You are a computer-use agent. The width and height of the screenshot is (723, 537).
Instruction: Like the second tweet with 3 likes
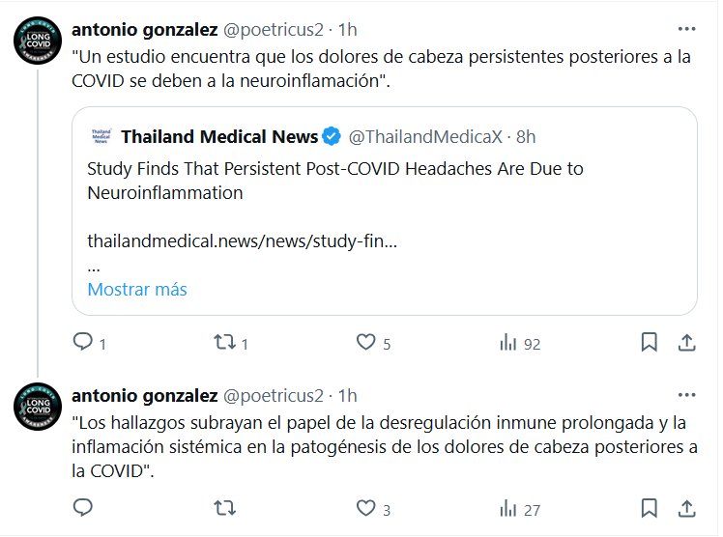click(365, 507)
